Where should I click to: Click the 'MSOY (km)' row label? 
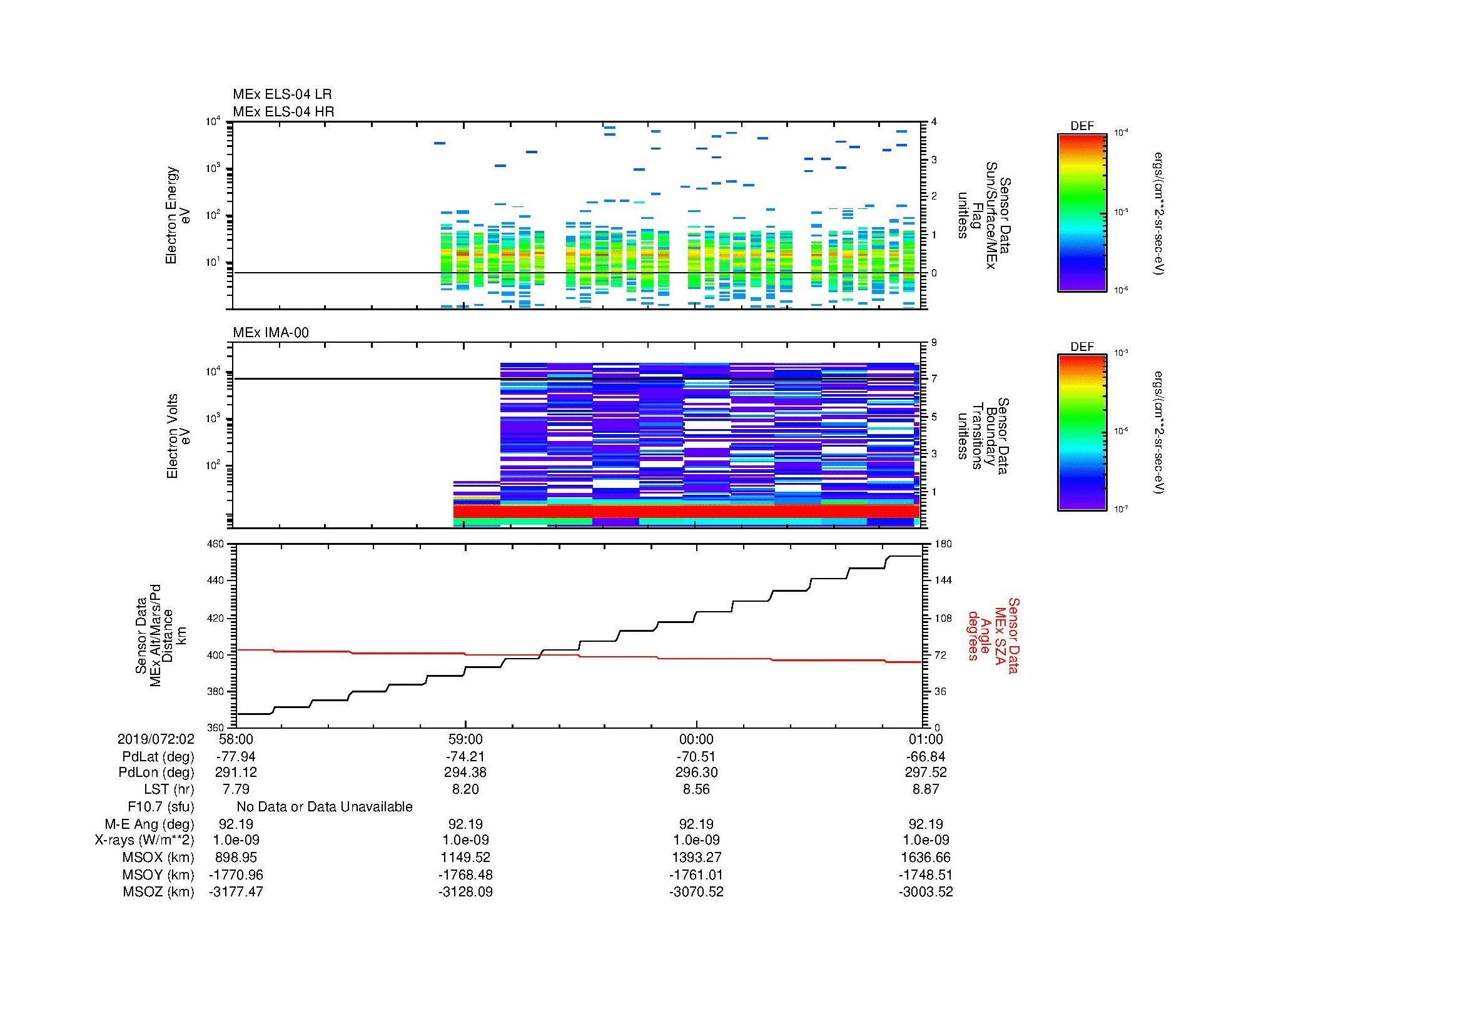[x=159, y=874]
